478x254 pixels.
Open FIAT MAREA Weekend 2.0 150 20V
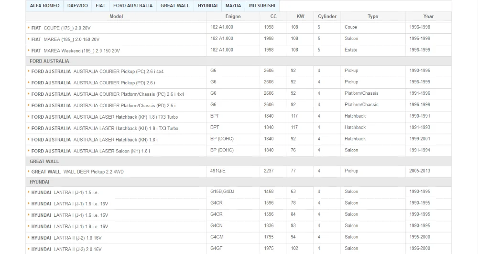pos(76,51)
